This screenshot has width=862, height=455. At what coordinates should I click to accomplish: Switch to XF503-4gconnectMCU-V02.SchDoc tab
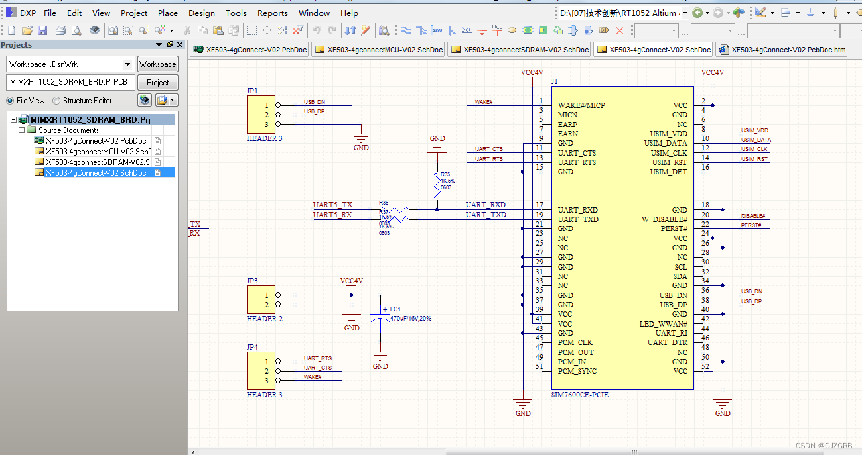pyautogui.click(x=378, y=49)
